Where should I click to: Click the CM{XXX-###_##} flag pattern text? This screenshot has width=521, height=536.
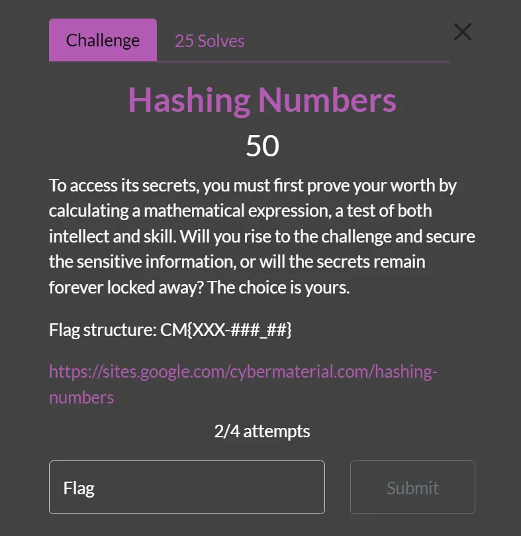226,330
